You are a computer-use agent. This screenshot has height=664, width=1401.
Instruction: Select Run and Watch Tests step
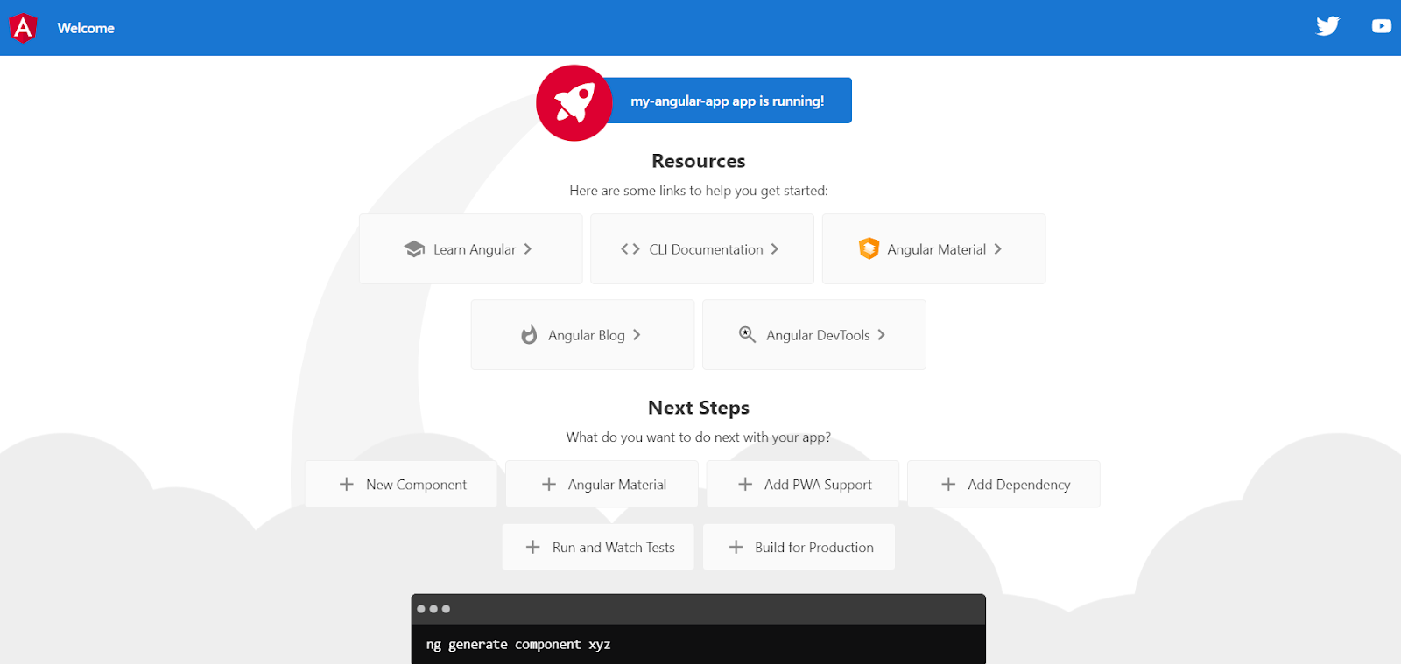pos(598,547)
